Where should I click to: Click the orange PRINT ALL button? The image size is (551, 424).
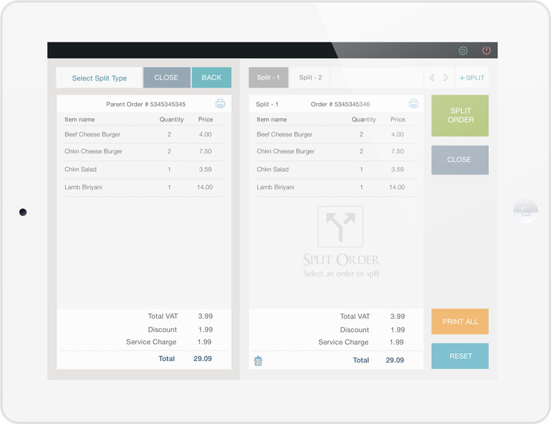pos(460,322)
